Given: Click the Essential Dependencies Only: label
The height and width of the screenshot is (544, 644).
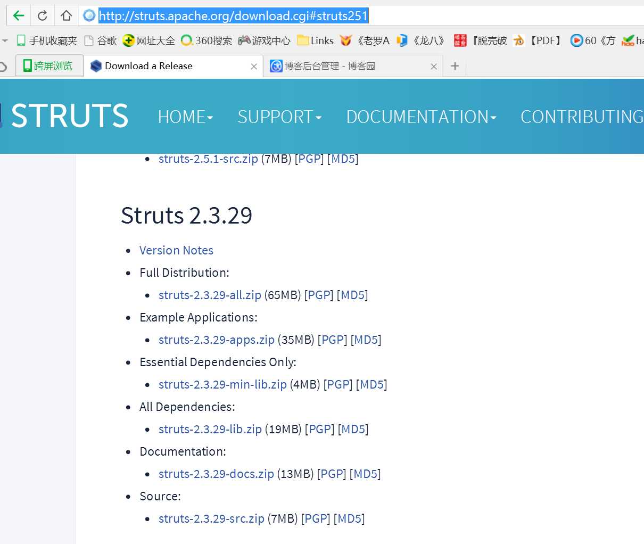Looking at the screenshot, I should click(x=218, y=362).
